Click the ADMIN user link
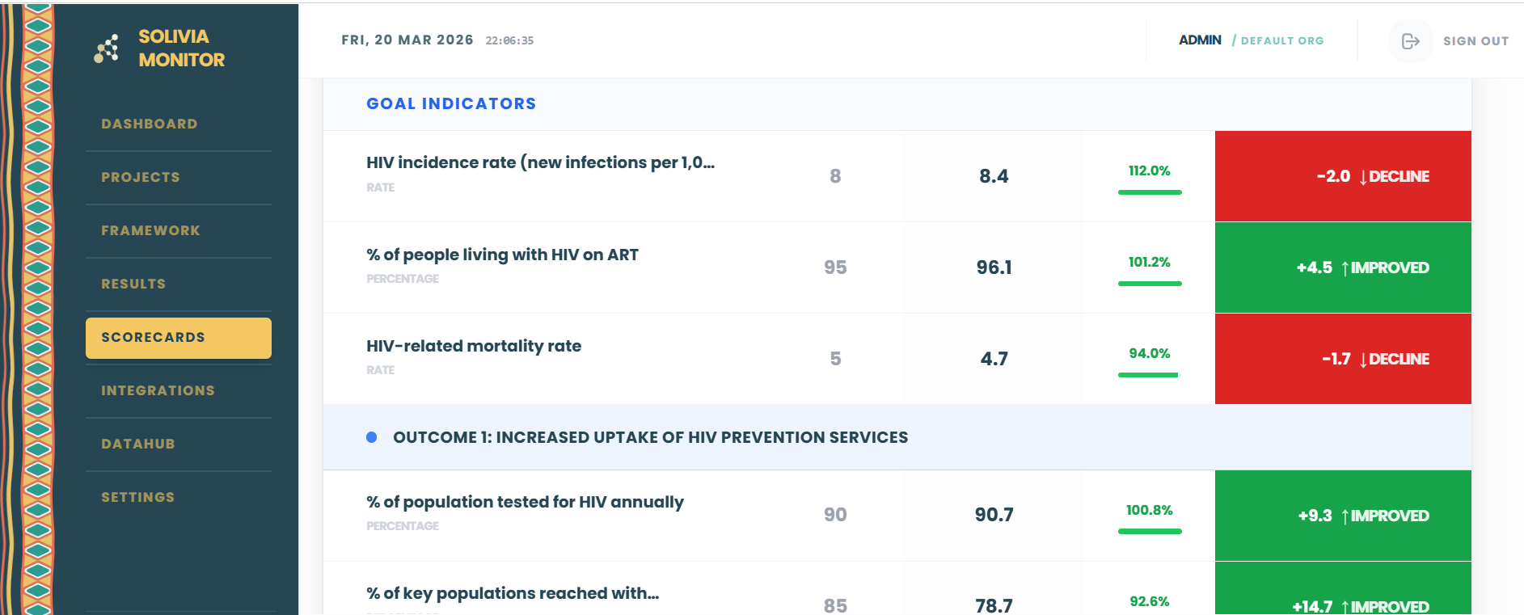The width and height of the screenshot is (1524, 615). (1200, 40)
